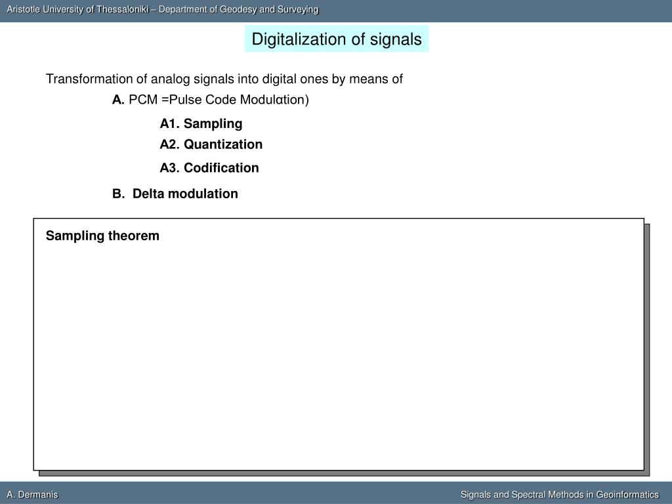The width and height of the screenshot is (672, 504).
Task: Select the 'A3. Codification' item
Action: pyautogui.click(x=209, y=167)
